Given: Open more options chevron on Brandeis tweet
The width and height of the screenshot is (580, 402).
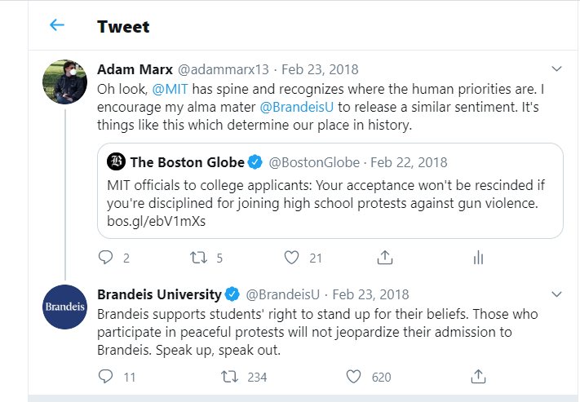Looking at the screenshot, I should [557, 294].
